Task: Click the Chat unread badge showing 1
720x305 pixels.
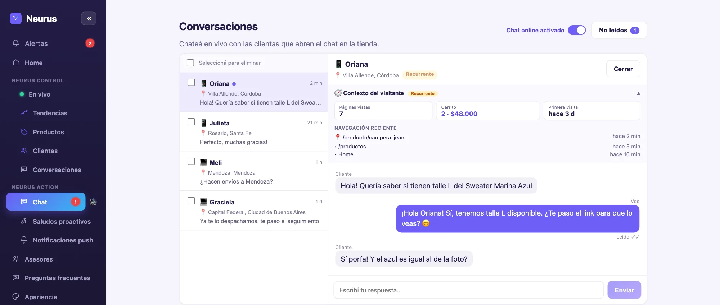Action: point(75,202)
